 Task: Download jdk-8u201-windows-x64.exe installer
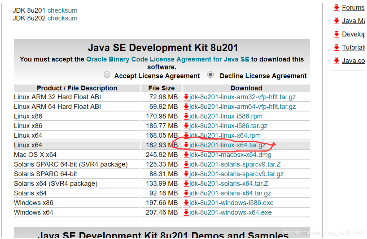[x=231, y=212]
